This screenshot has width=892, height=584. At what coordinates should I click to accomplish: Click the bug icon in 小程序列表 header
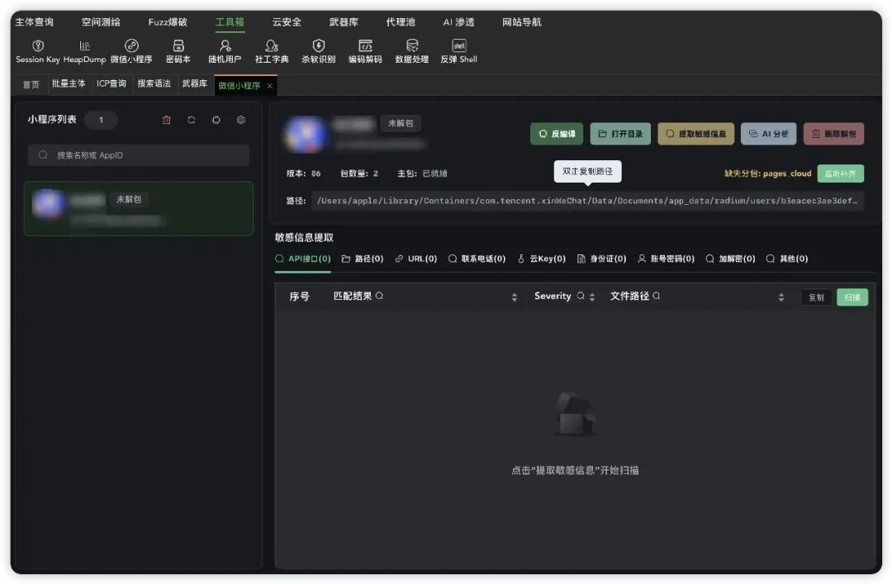click(216, 120)
